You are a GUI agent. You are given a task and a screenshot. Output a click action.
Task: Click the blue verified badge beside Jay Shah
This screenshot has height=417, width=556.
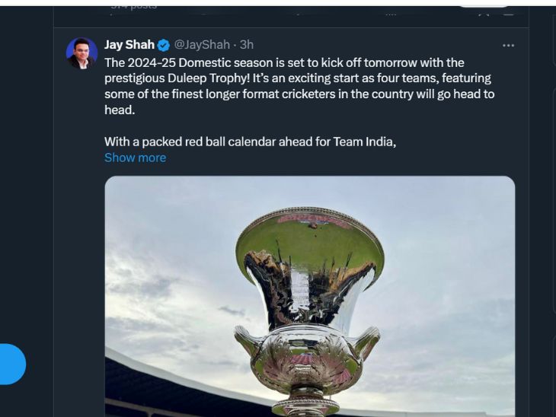(164, 46)
